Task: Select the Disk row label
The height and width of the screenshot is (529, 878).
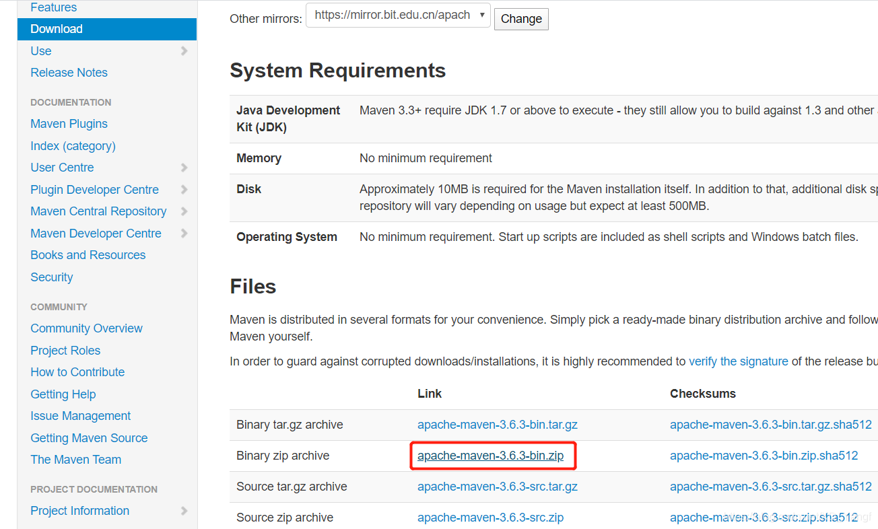Action: coord(248,189)
